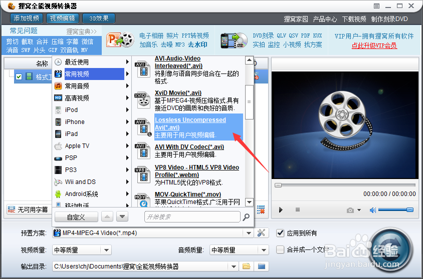This screenshot has height=279, width=423.
Task: Open the 音频质量 dropdown
Action: pos(264,250)
